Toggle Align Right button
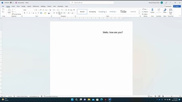This screenshot has width=182, height=102. 59,13
